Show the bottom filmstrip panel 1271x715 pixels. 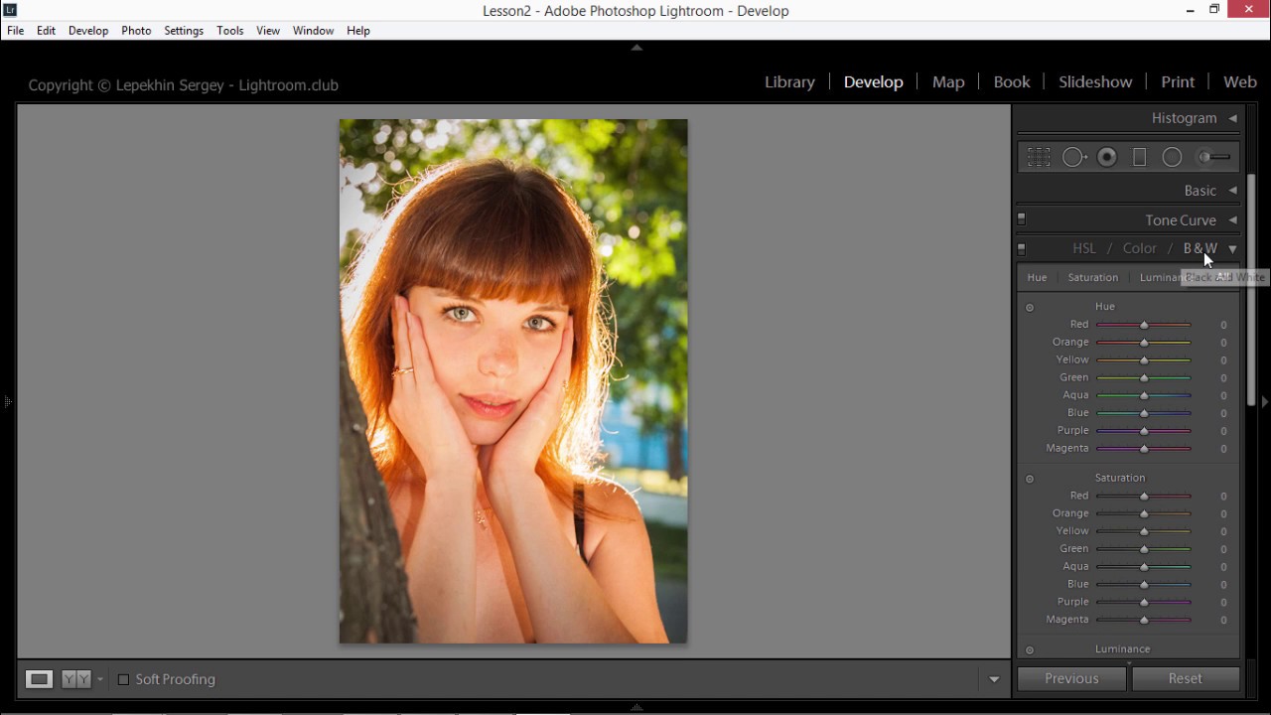(x=636, y=708)
